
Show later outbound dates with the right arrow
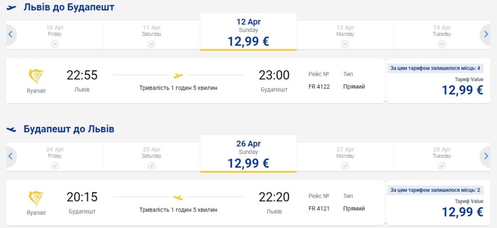pyautogui.click(x=486, y=34)
